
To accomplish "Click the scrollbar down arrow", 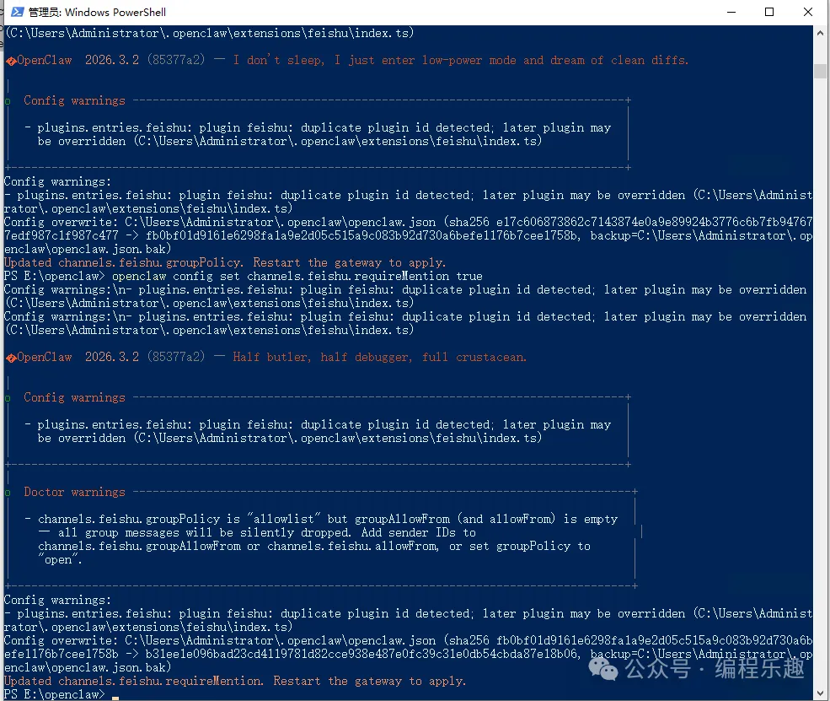I will (820, 693).
